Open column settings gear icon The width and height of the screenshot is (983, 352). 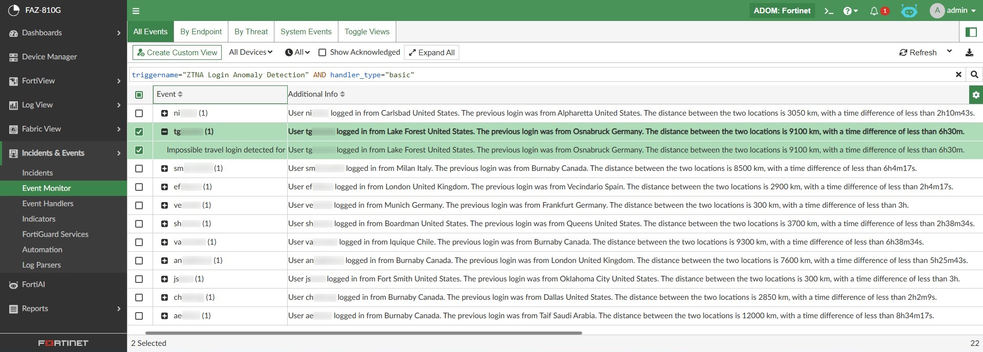pos(976,95)
